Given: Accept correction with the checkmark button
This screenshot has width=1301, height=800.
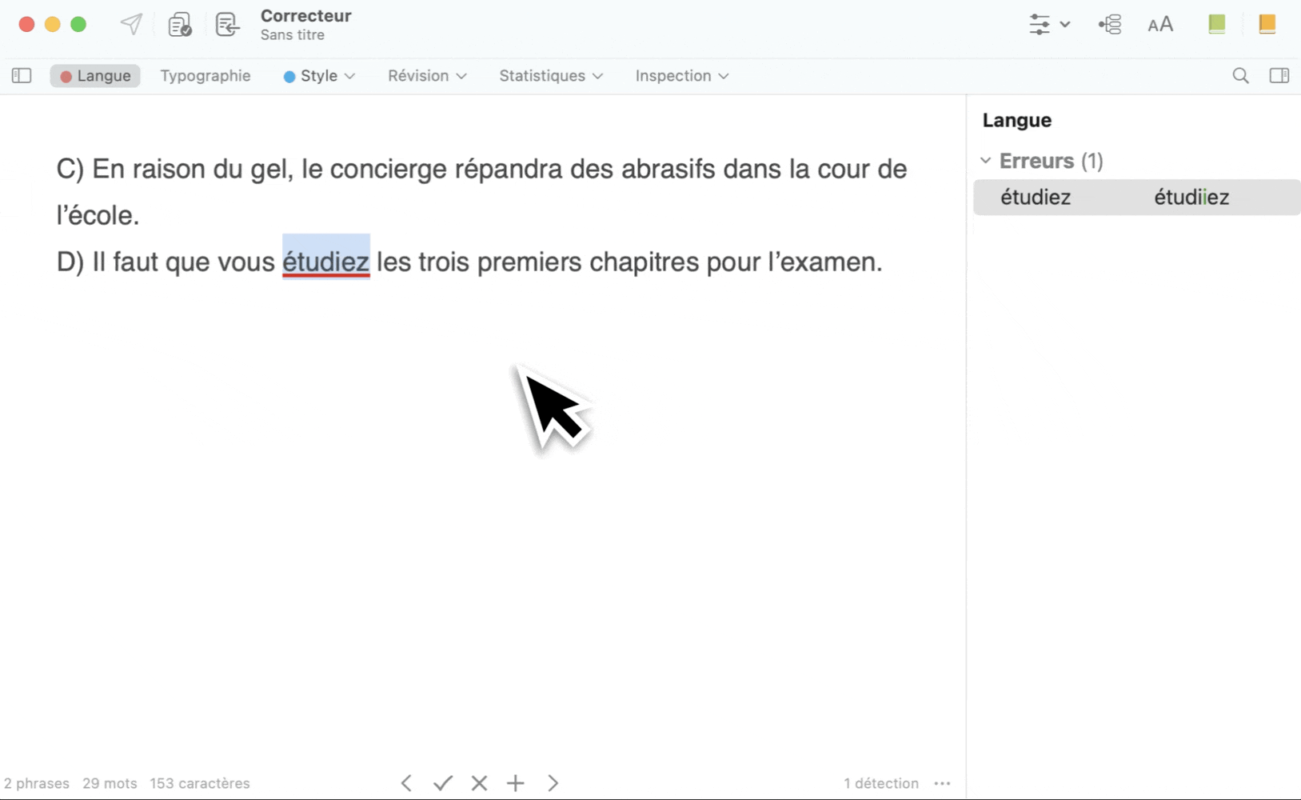Looking at the screenshot, I should click(x=442, y=783).
